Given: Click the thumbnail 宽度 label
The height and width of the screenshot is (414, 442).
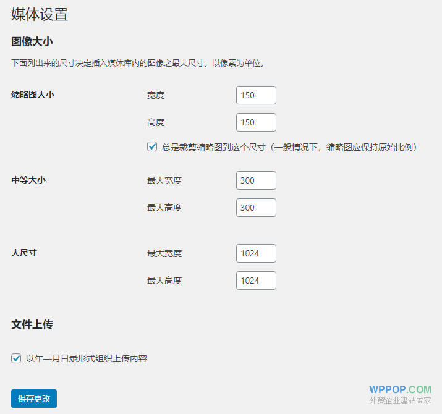Looking at the screenshot, I should (x=156, y=95).
